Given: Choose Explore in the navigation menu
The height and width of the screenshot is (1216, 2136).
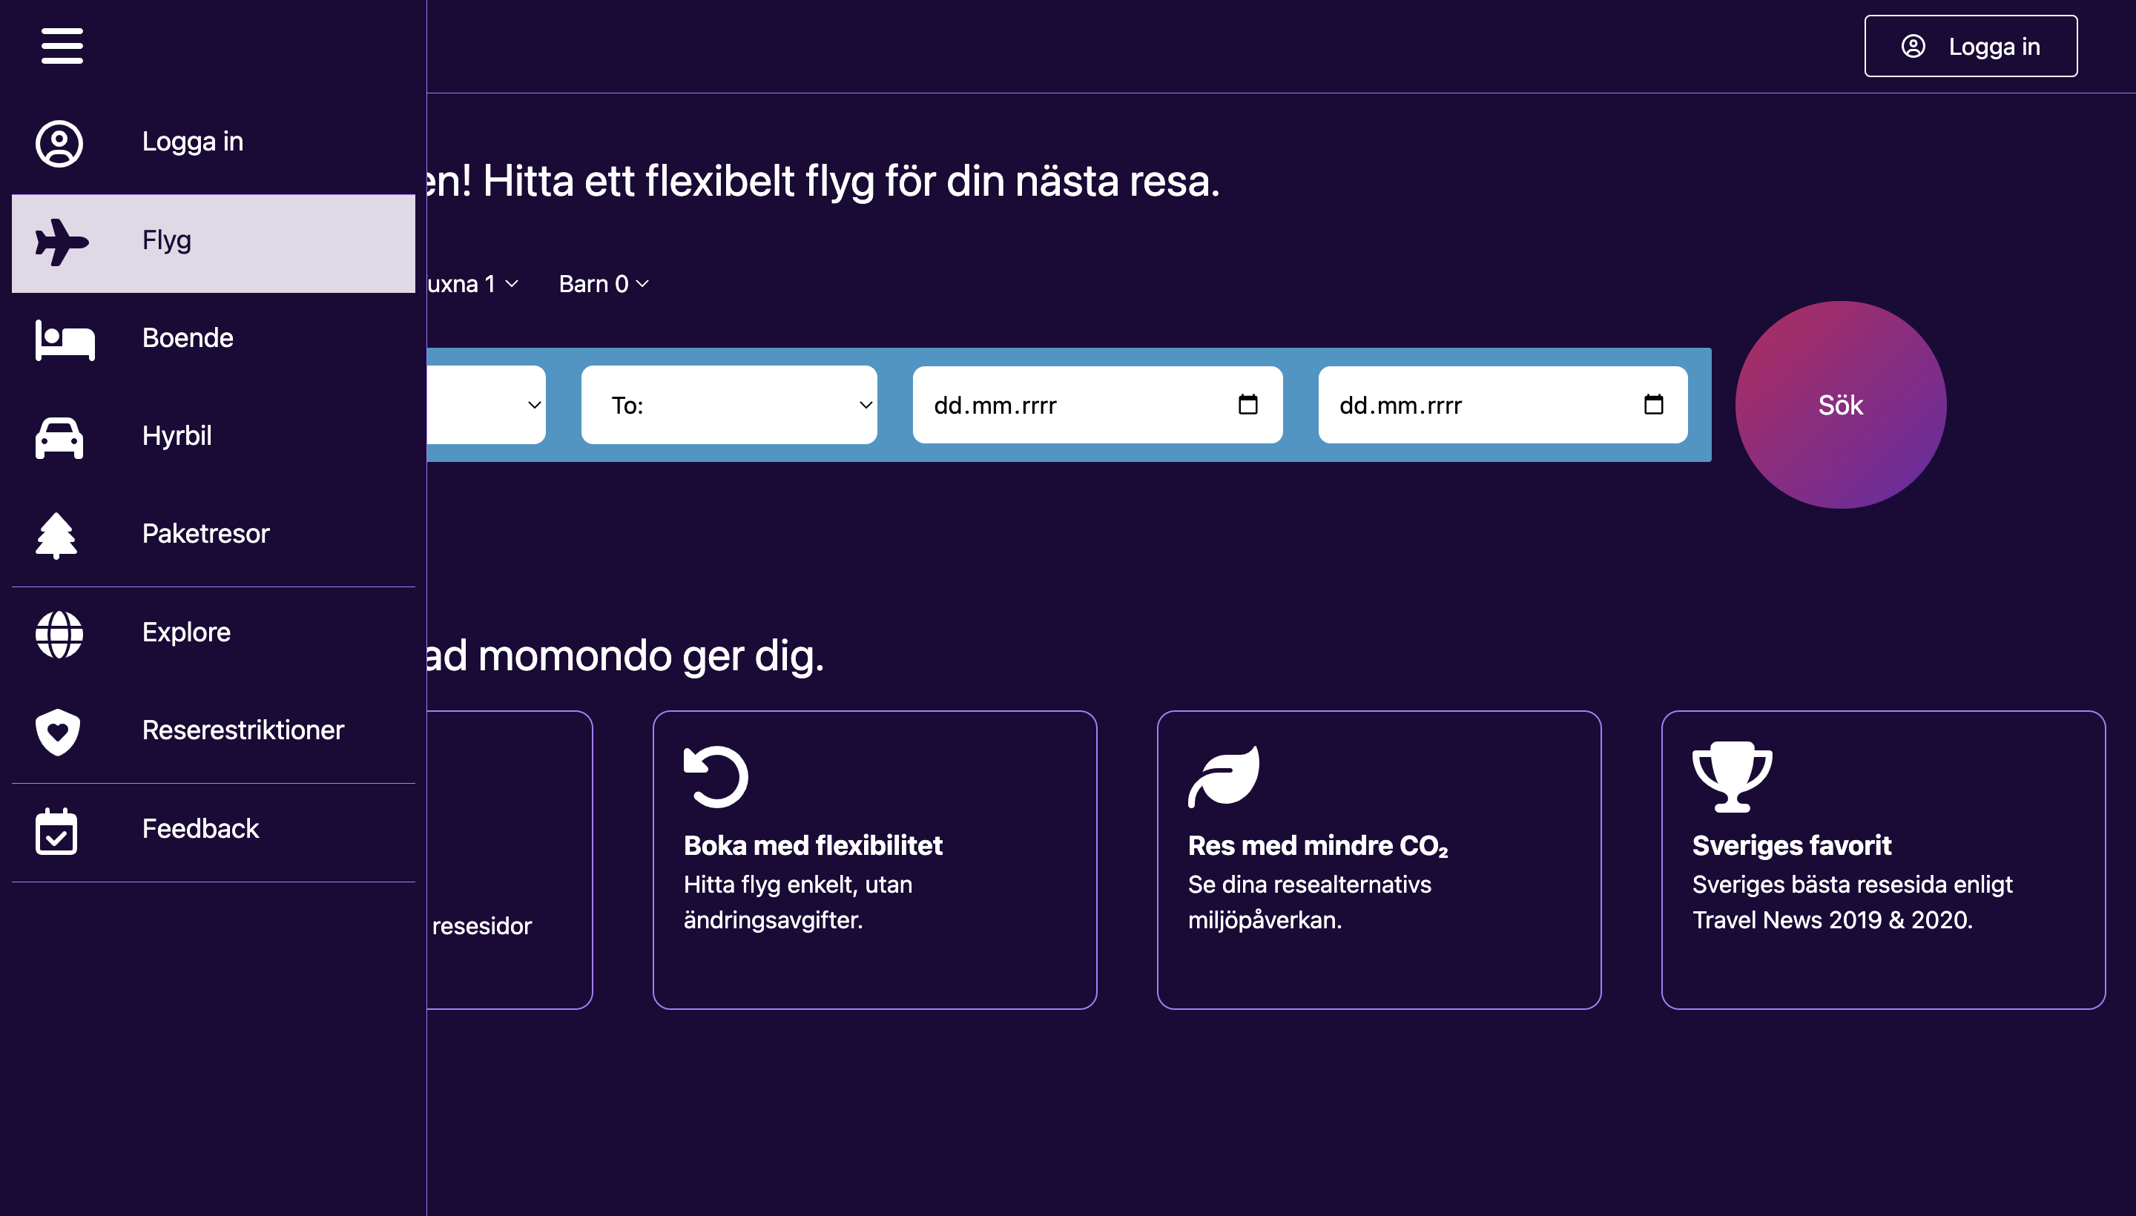Looking at the screenshot, I should click(x=185, y=632).
